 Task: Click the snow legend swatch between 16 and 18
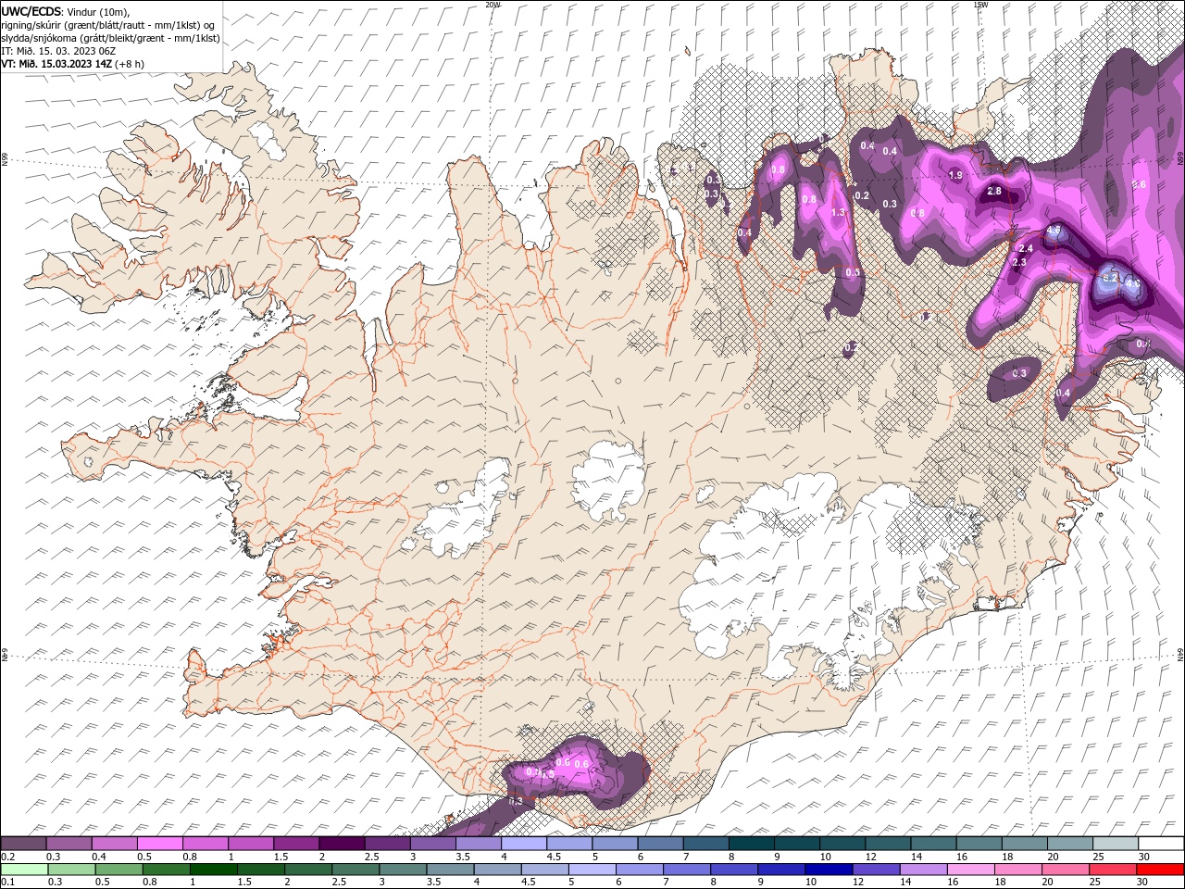979,844
